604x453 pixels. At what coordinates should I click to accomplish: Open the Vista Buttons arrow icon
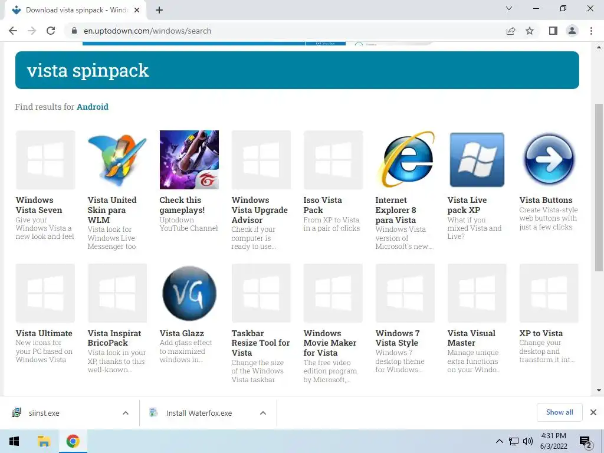pyautogui.click(x=549, y=160)
